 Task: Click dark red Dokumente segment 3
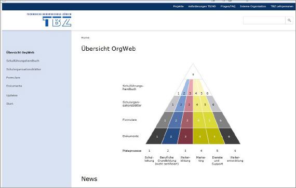[185, 136]
